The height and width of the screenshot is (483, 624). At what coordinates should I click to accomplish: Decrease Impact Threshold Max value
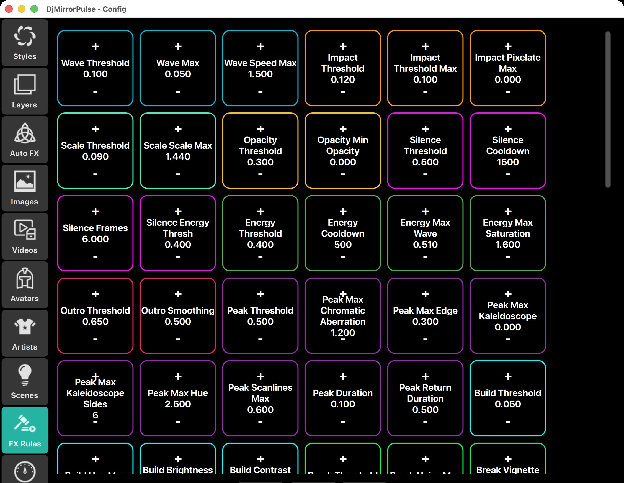pos(426,92)
